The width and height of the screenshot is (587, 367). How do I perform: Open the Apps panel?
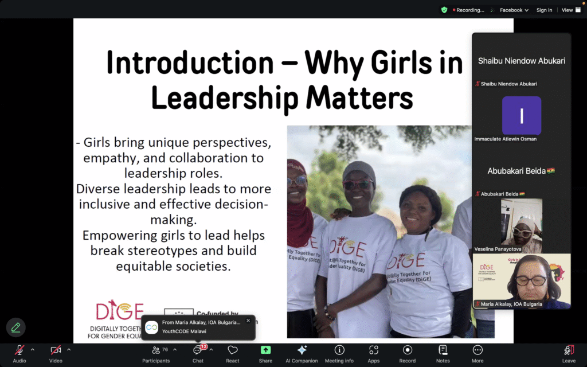point(374,350)
